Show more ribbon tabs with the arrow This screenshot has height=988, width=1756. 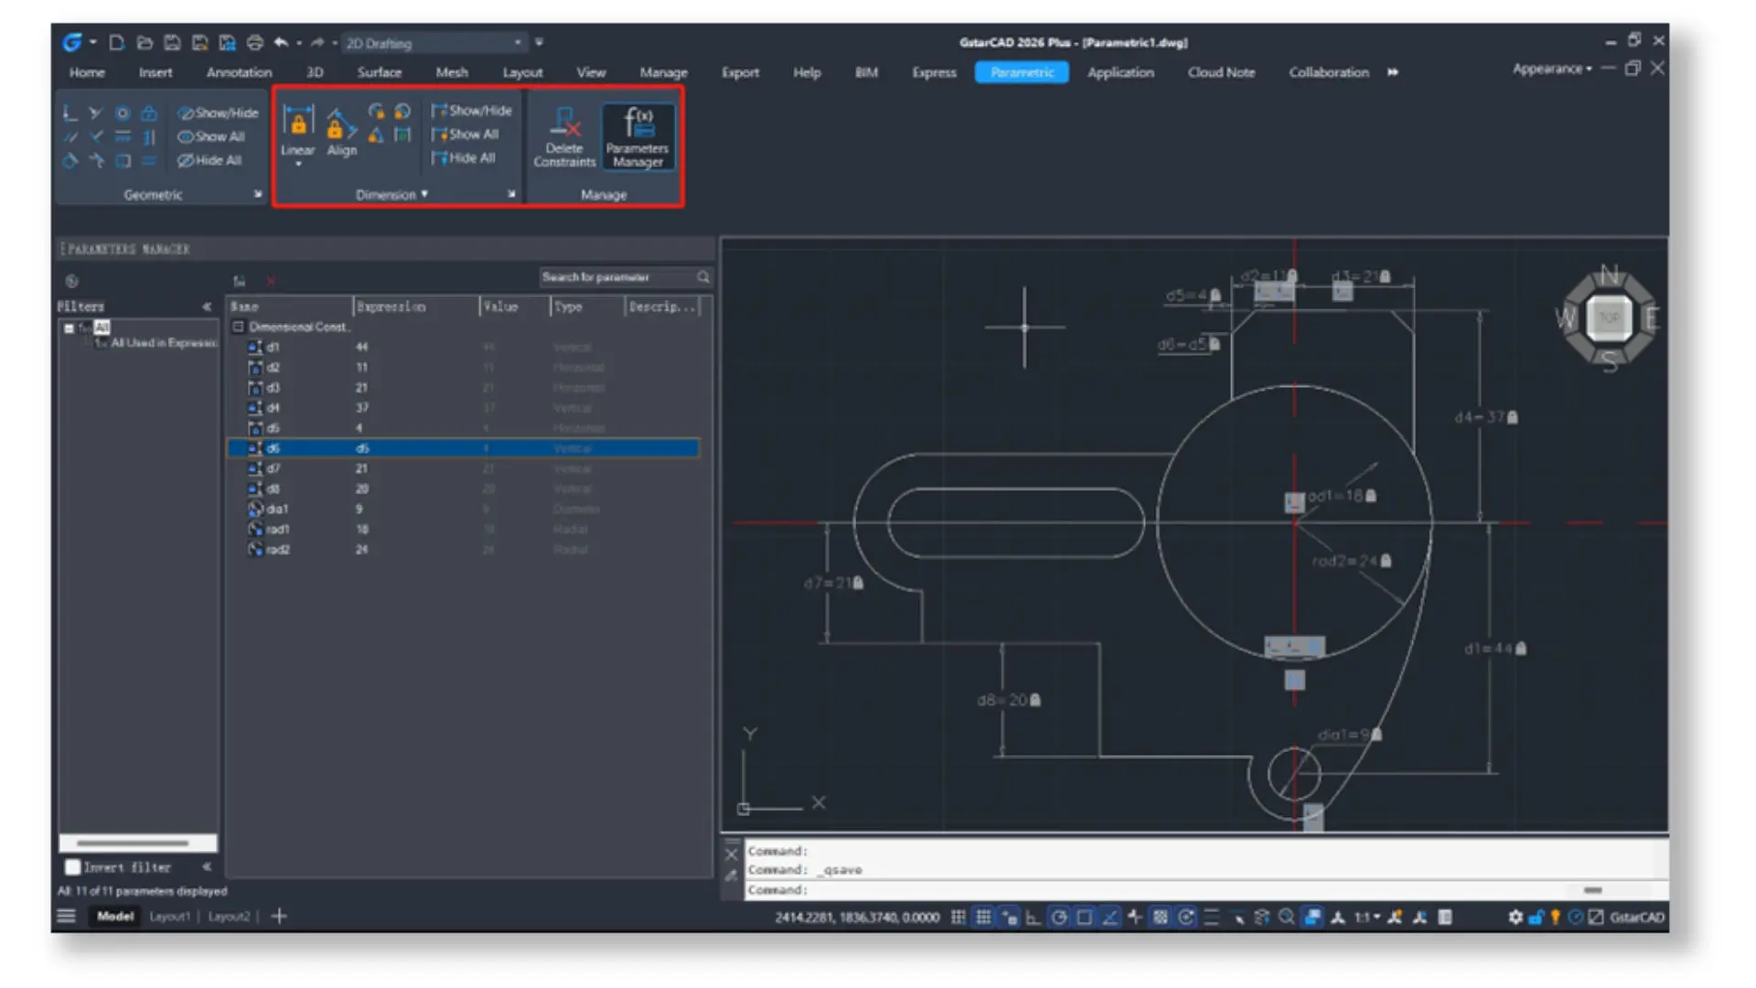1392,72
